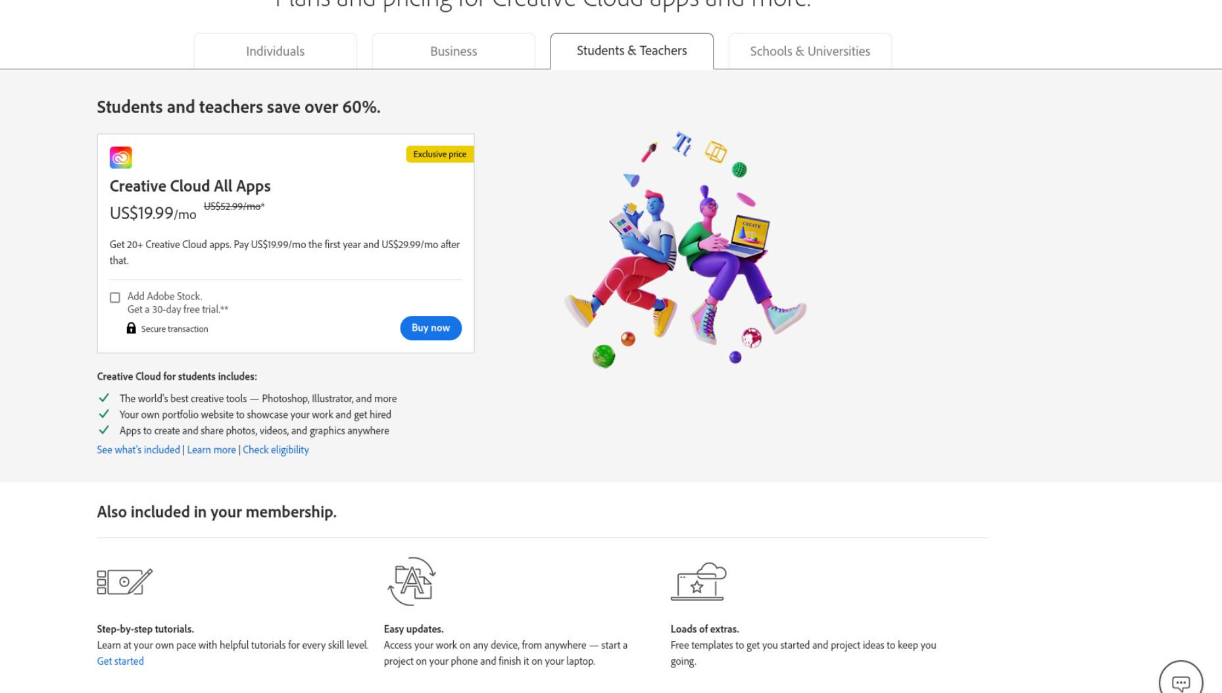Click the Creative Cloud All Apps heading
Viewport: 1222px width, 693px height.
(190, 186)
